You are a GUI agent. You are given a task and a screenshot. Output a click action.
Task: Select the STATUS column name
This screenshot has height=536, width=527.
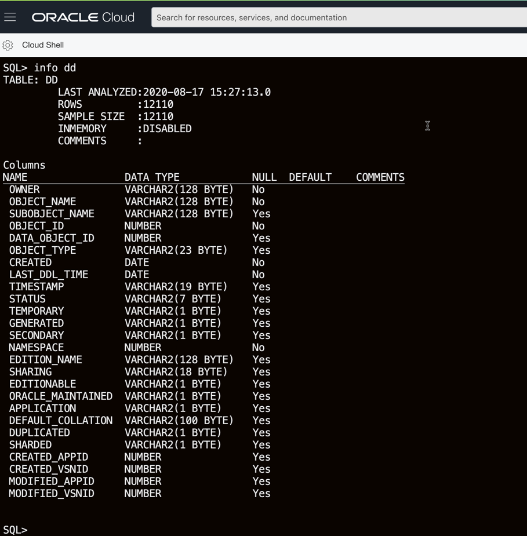pyautogui.click(x=27, y=299)
